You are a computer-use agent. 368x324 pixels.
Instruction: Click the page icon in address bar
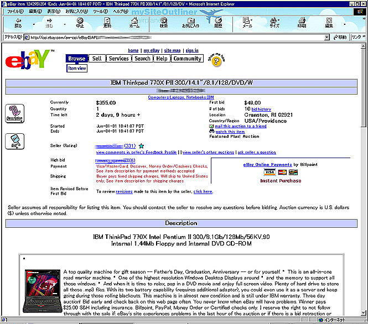pyautogui.click(x=27, y=37)
